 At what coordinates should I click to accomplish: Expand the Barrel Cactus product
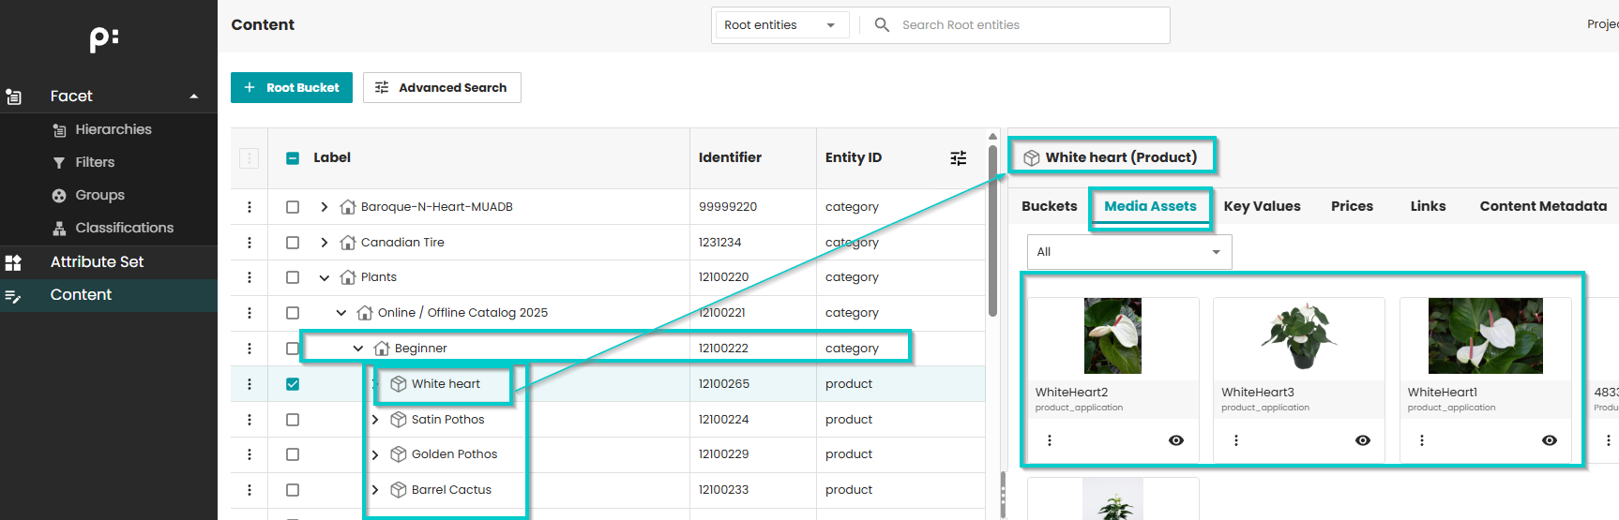click(375, 490)
